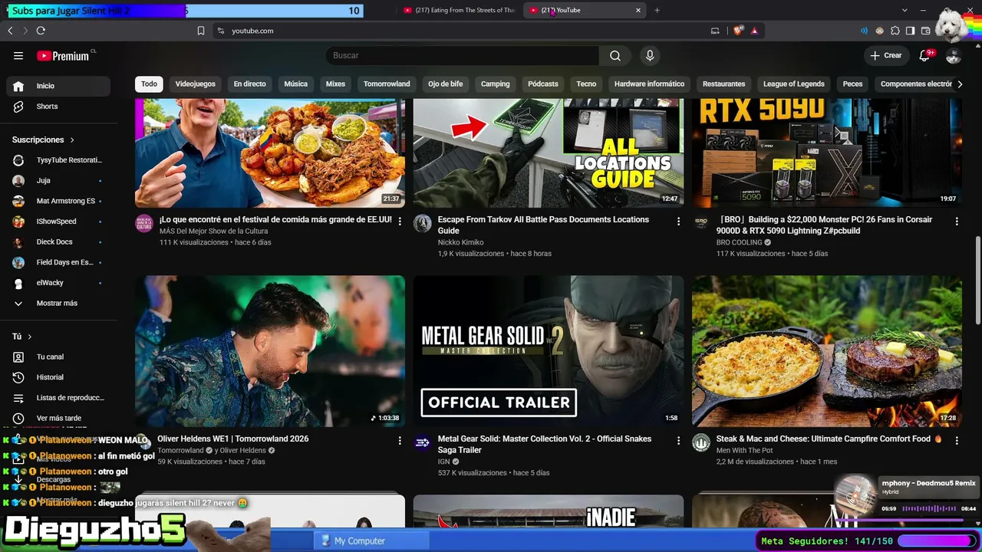The height and width of the screenshot is (552, 982).
Task: Expand Mostrar más under subscriptions
Action: click(58, 303)
